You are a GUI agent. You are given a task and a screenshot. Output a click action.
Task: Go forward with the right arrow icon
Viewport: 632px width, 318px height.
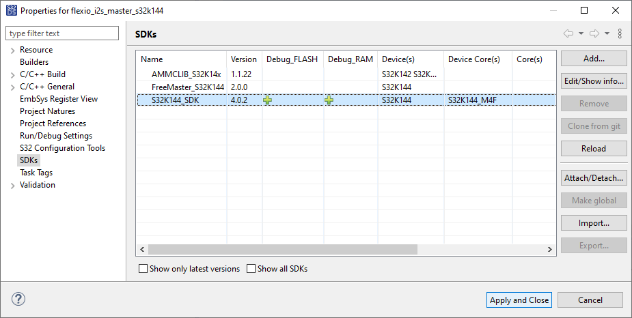point(594,33)
